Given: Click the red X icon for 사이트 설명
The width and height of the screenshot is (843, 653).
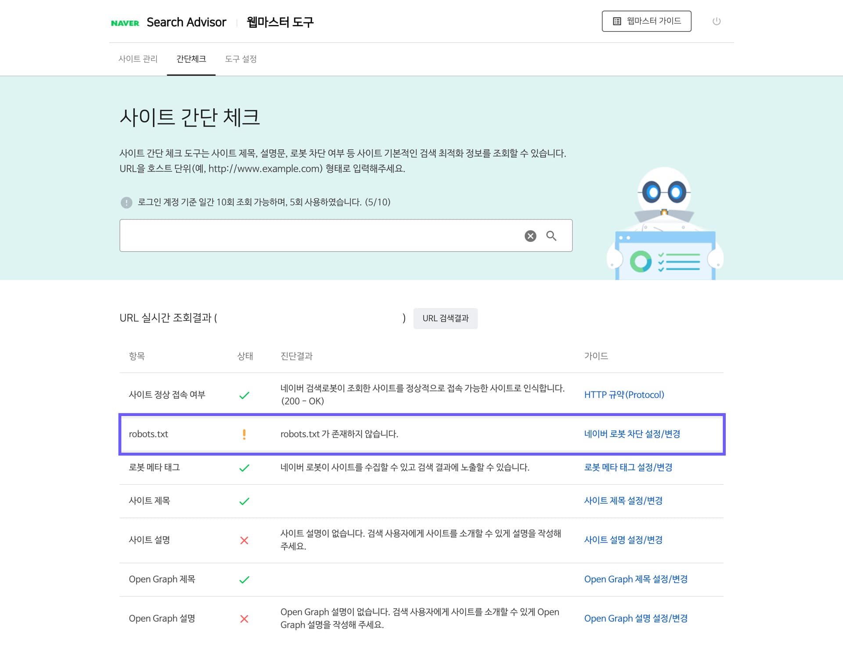Looking at the screenshot, I should (x=245, y=540).
